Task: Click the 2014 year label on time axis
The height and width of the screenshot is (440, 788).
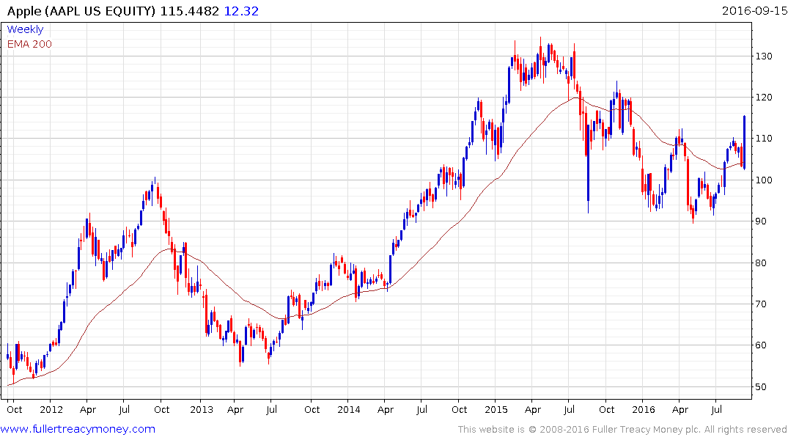Action: (349, 409)
